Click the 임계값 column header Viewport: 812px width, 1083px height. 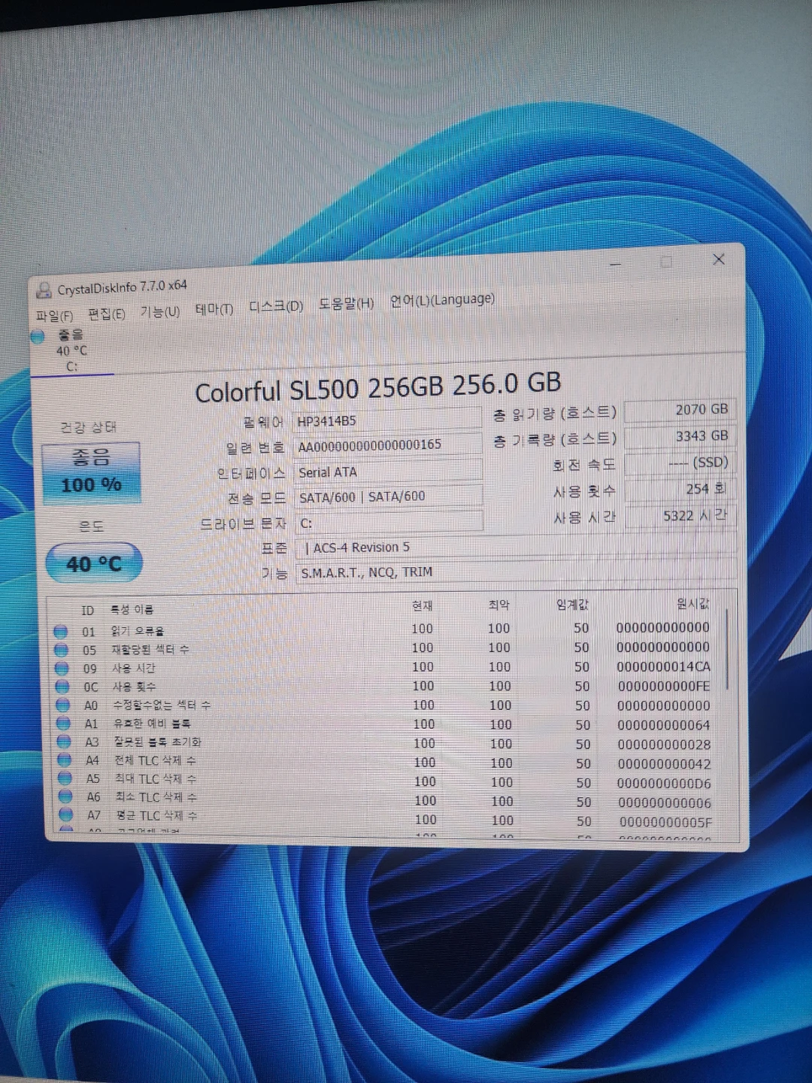(572, 604)
